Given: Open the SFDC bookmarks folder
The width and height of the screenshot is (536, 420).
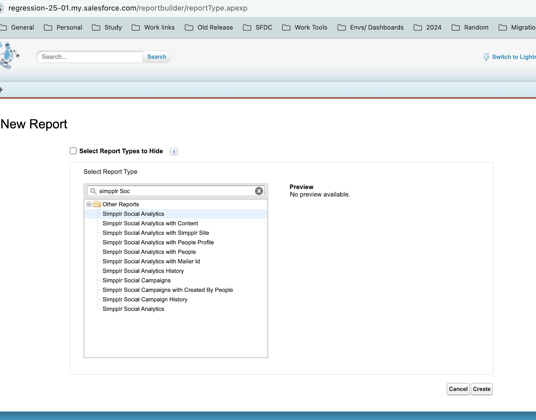Looking at the screenshot, I should 258,27.
